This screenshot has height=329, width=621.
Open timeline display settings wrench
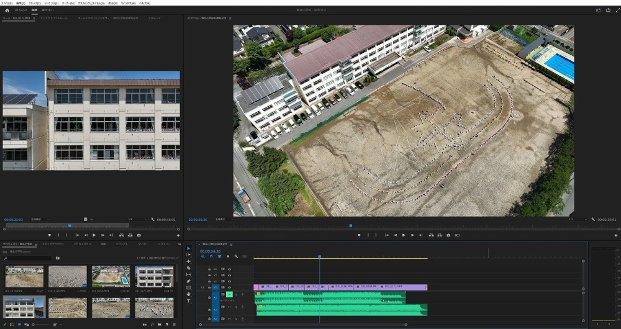(x=236, y=256)
